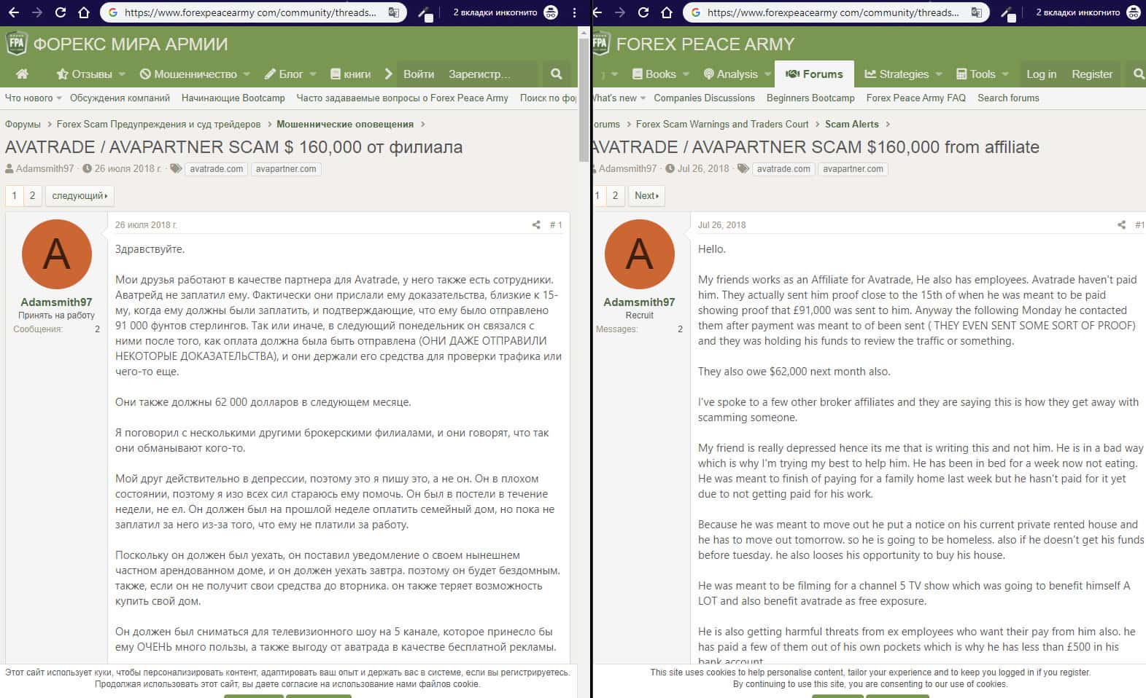Image resolution: width=1146 pixels, height=698 pixels.
Task: Click the Adamsmith97 username under the English avatar
Action: pos(639,302)
